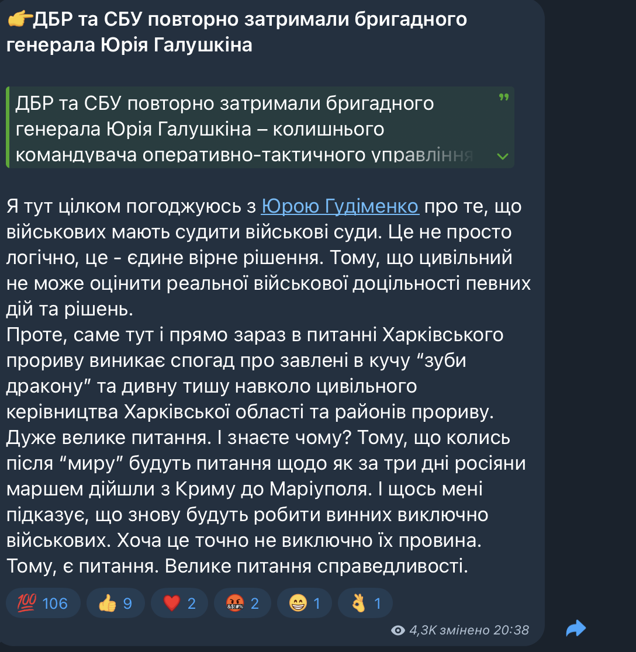Choose the angry cursing face reaction
The width and height of the screenshot is (636, 652).
pos(243,603)
